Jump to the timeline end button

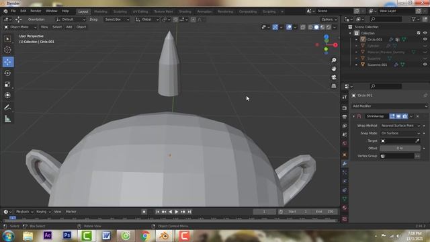189,212
